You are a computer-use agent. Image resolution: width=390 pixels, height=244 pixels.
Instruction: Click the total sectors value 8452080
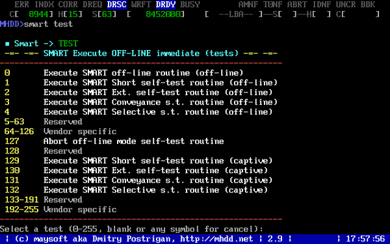(x=163, y=14)
